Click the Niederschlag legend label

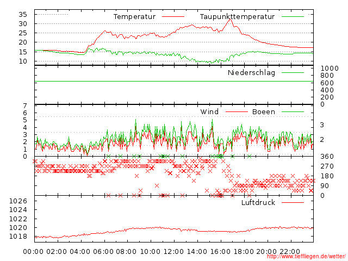[251, 72]
